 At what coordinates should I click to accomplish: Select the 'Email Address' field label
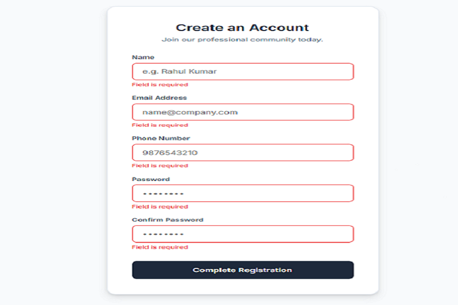[x=159, y=97]
